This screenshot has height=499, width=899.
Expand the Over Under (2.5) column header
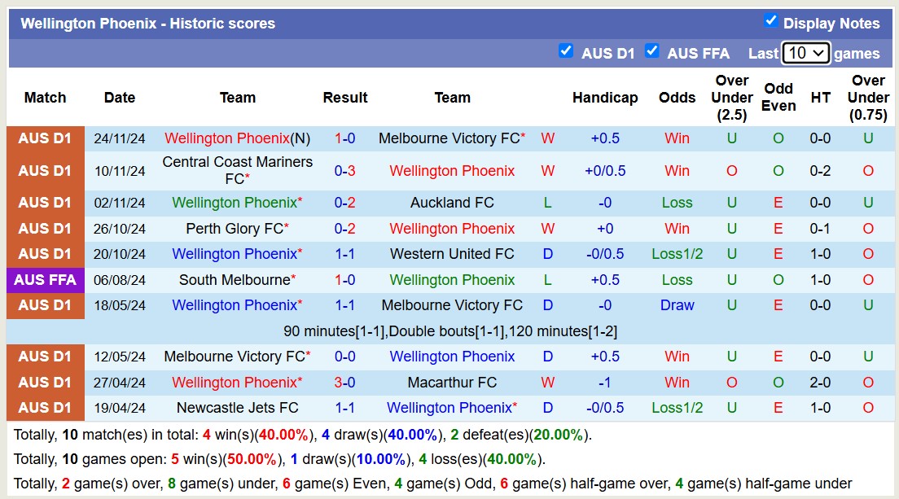(x=731, y=97)
